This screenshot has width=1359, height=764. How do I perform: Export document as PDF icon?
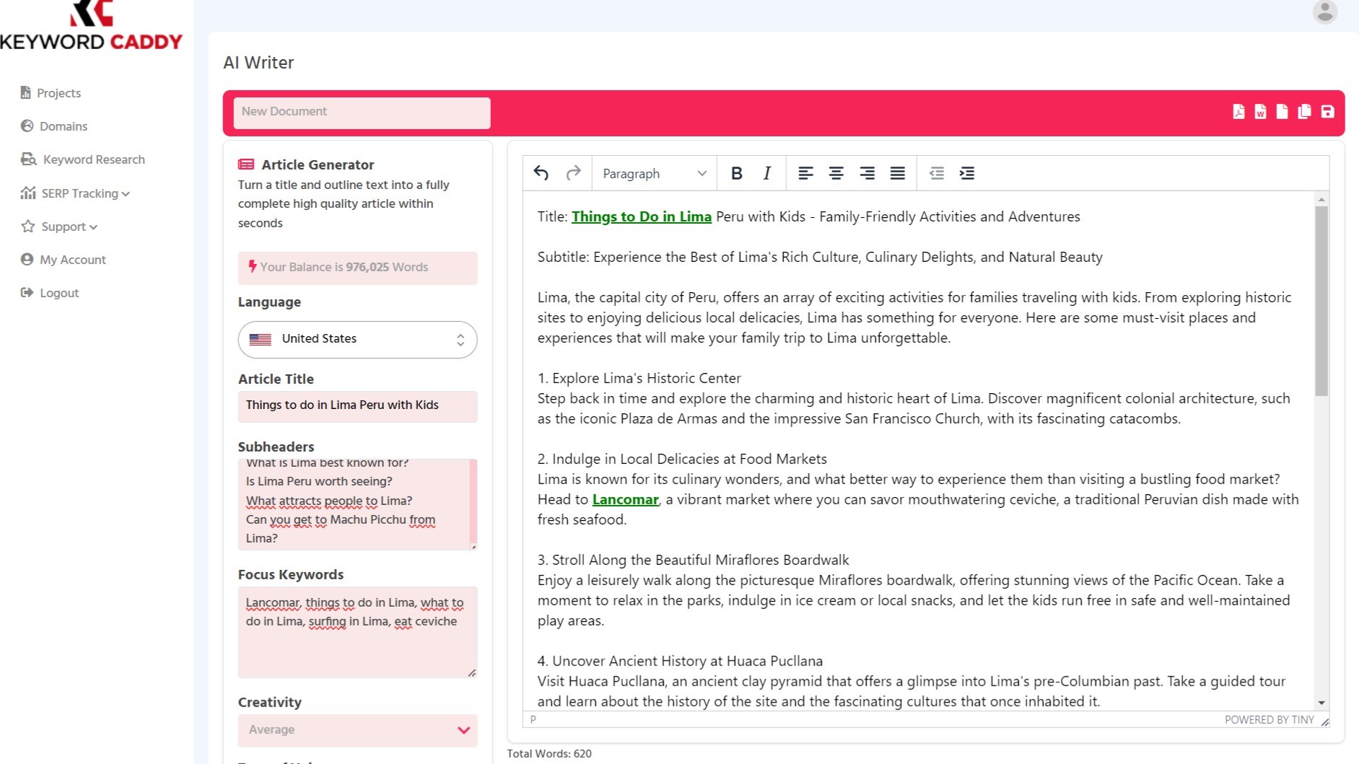[1238, 112]
